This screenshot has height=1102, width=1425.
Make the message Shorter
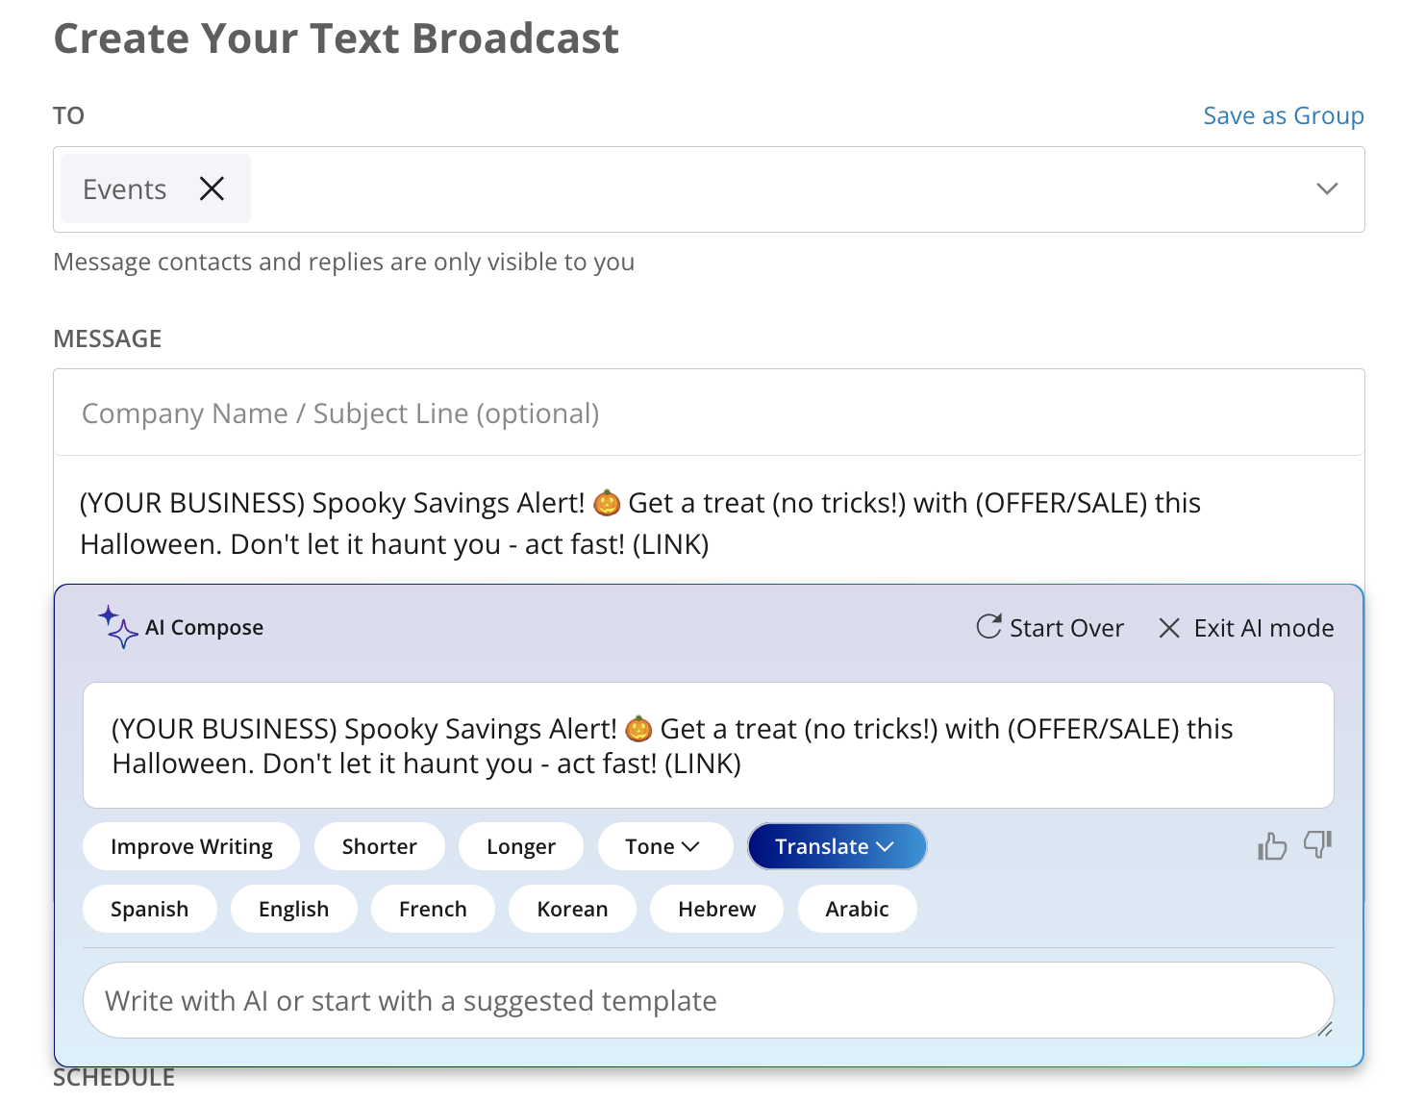coord(380,846)
